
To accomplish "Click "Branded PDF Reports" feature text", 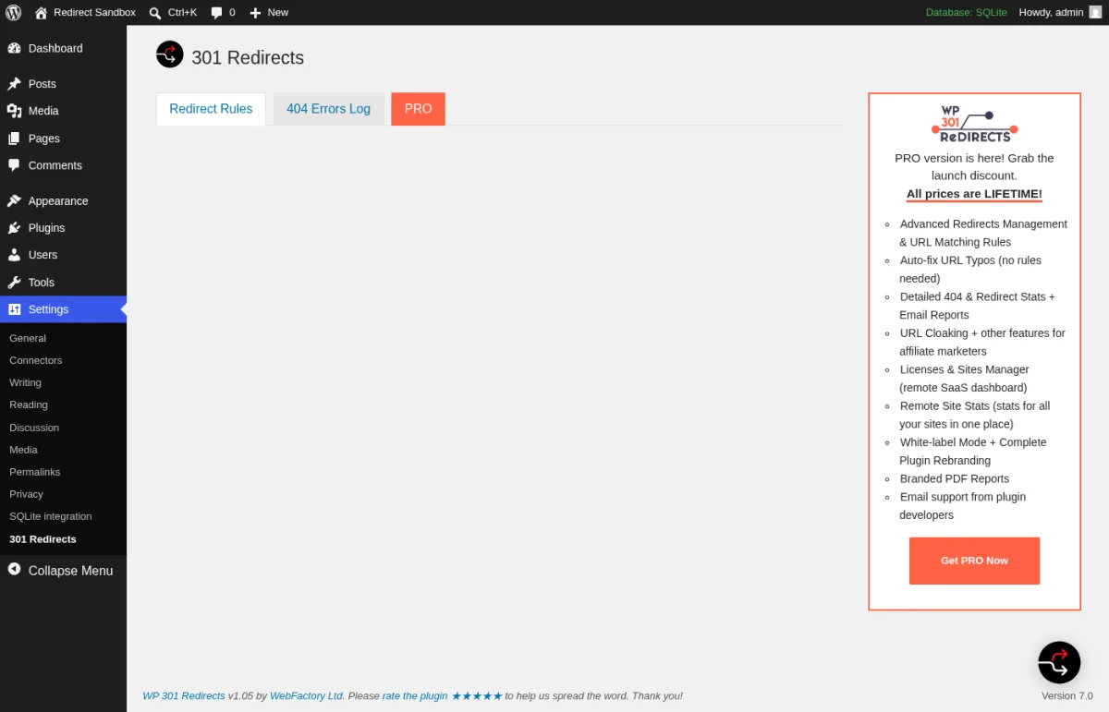I will [x=955, y=478].
